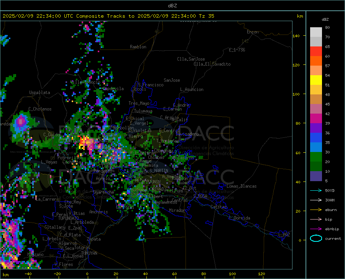
Task: Click the Clla.El_Cavadito map label
Action: point(212,64)
